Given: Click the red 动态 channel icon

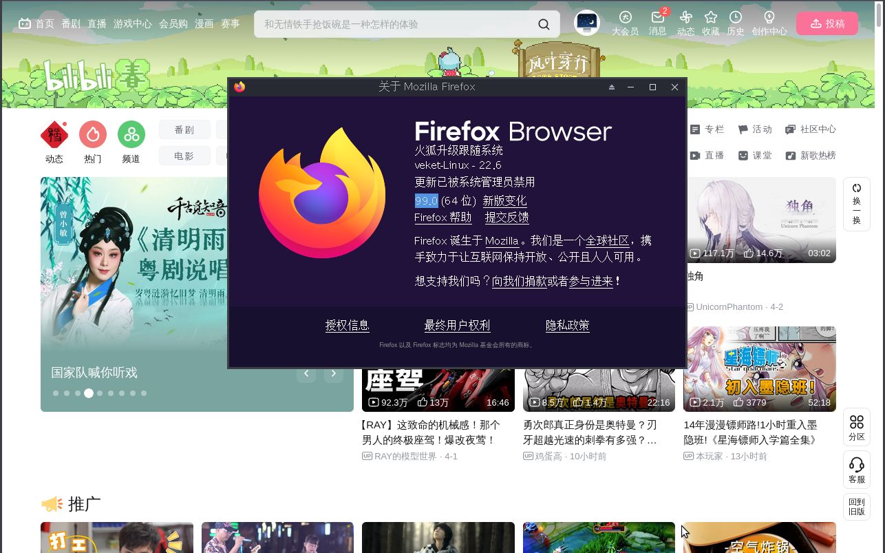Looking at the screenshot, I should coord(54,134).
